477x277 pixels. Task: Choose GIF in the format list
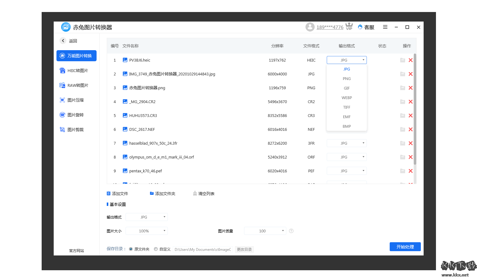click(347, 88)
